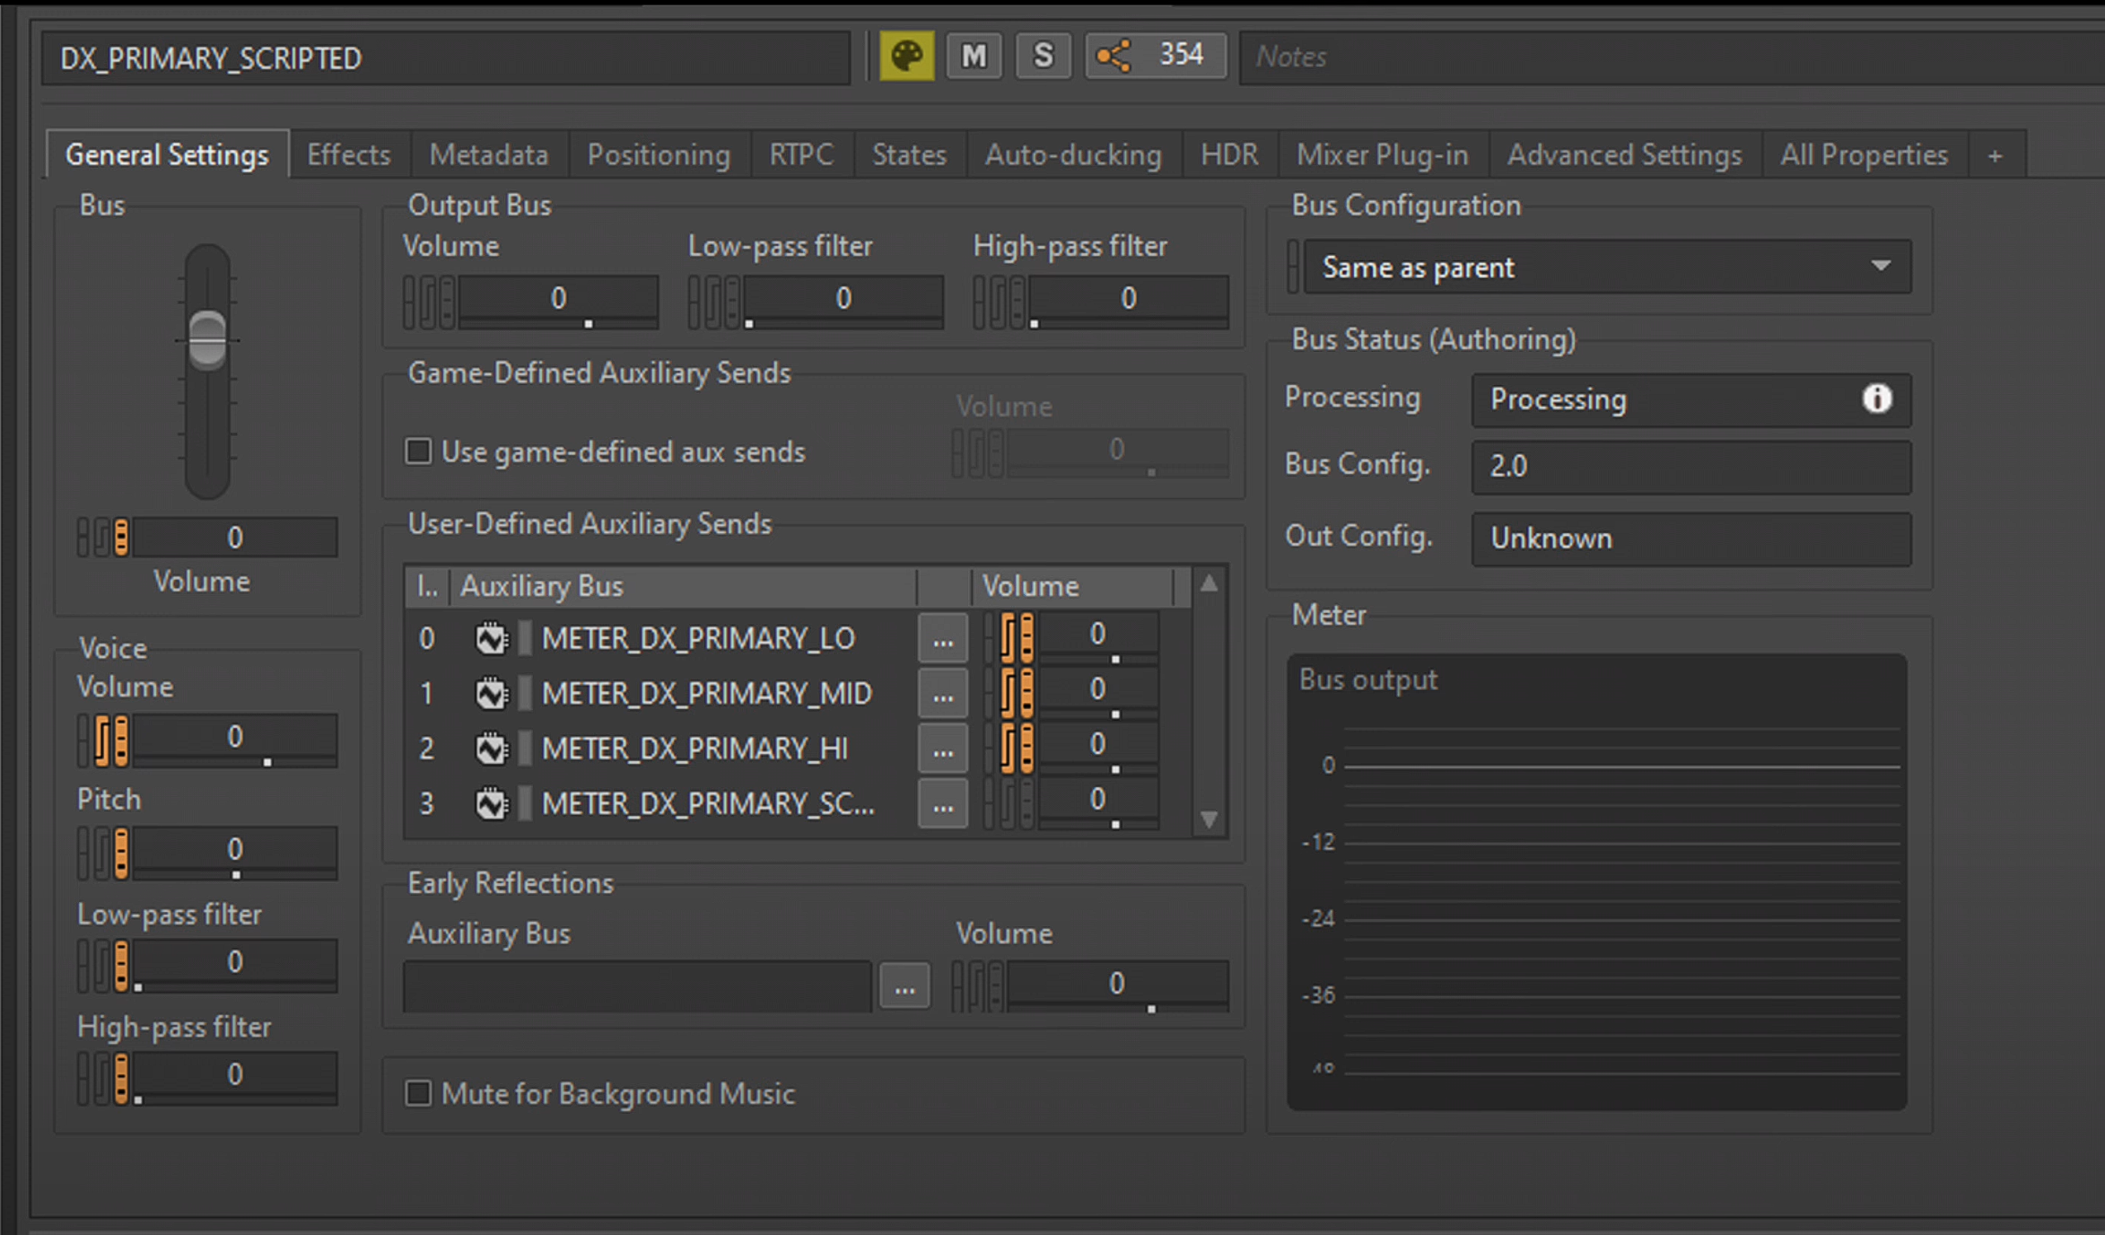Switch to the Effects tab

(x=349, y=155)
